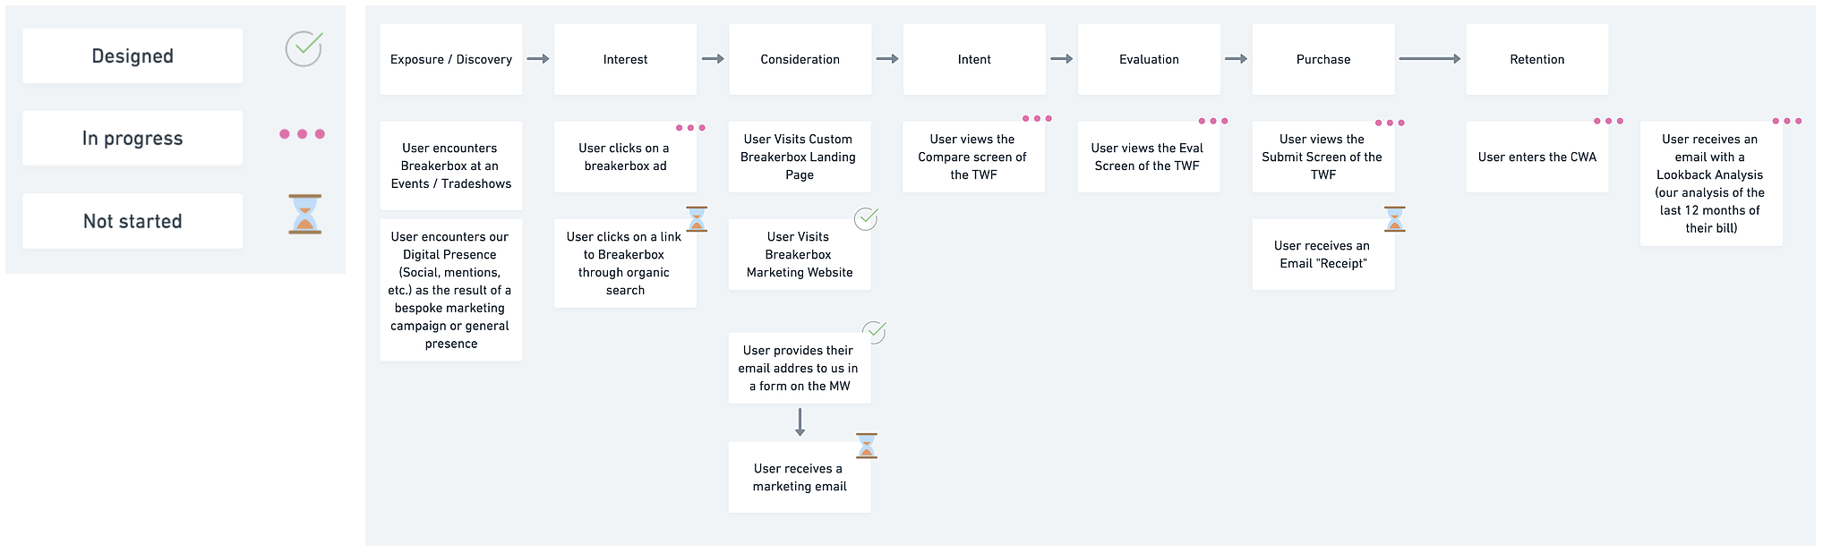Click long arrow between Purchase and Retention
The width and height of the screenshot is (1823, 553).
tap(1430, 59)
